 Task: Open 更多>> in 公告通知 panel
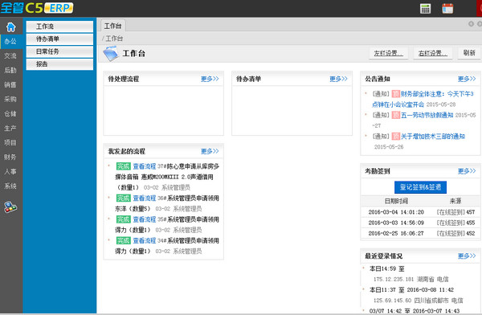[x=467, y=79]
